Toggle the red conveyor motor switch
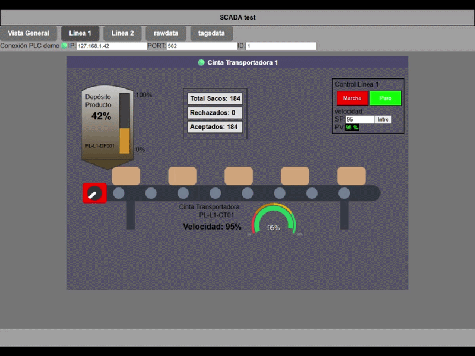Viewport: 475px width, 356px height. click(94, 192)
